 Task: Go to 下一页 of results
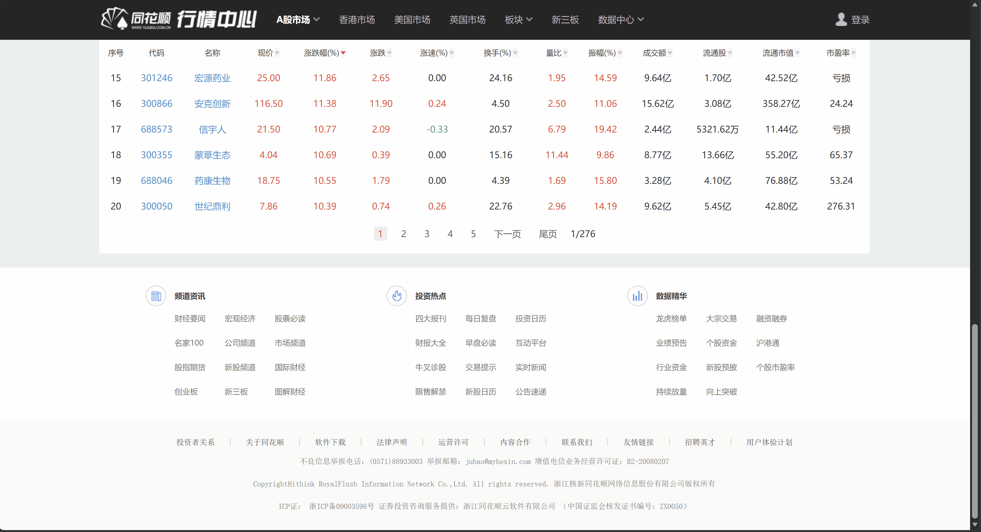[x=507, y=234]
